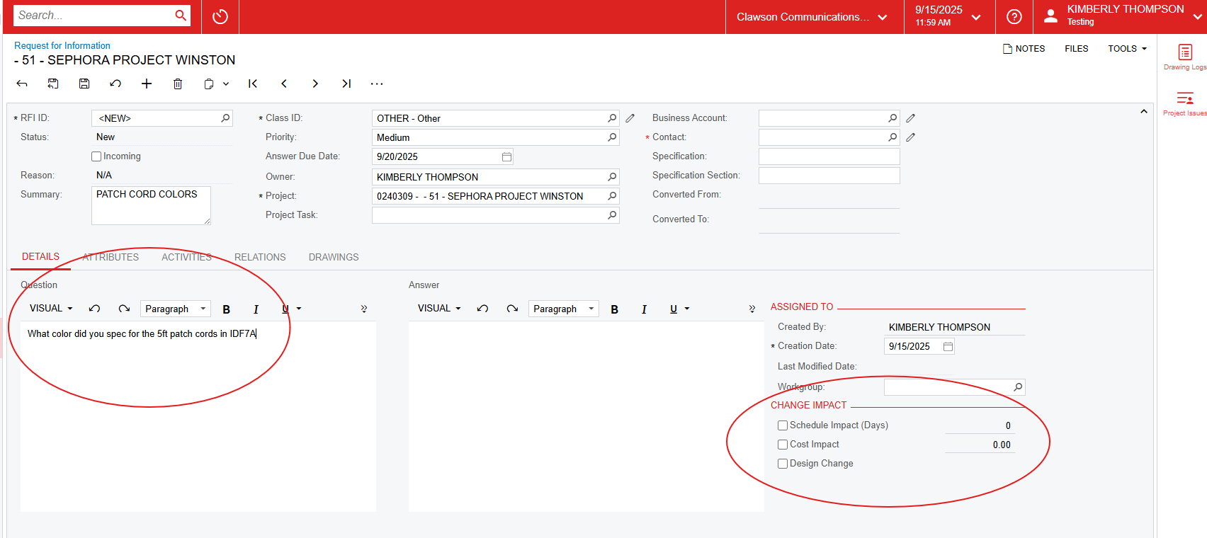
Task: Apply bold in the Question editor
Action: click(227, 309)
